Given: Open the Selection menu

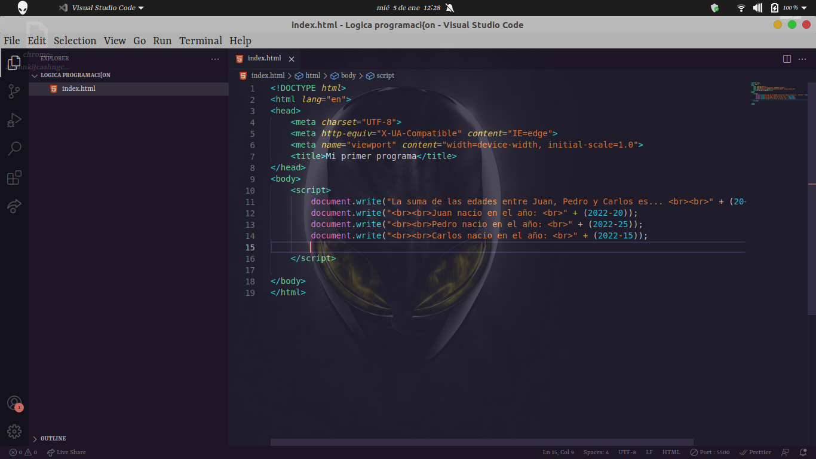Looking at the screenshot, I should click(75, 41).
